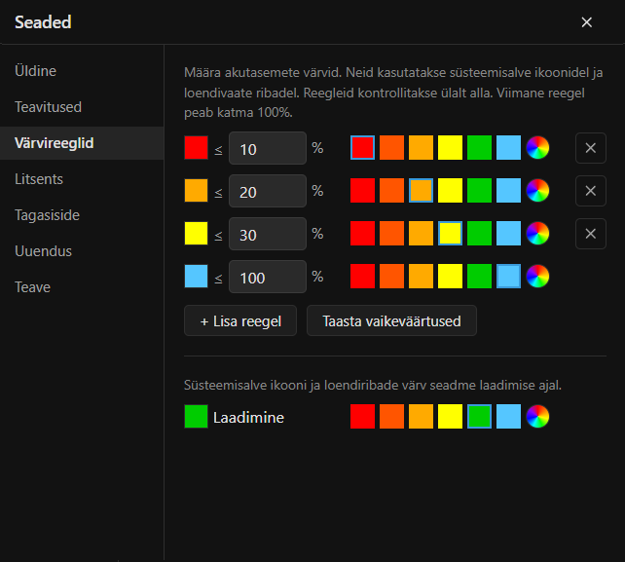Image resolution: width=625 pixels, height=562 pixels.
Task: Click the blue preview swatch before ≤ 100
Action: click(196, 276)
